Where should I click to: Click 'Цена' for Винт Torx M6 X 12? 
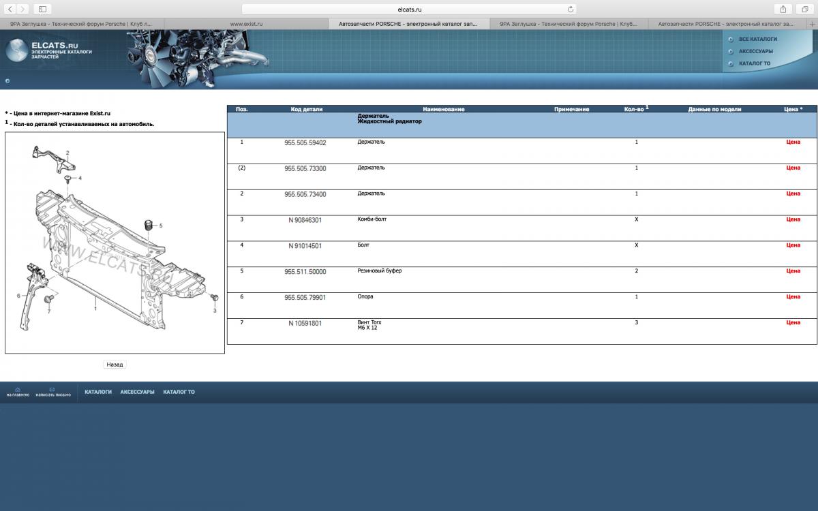793,322
